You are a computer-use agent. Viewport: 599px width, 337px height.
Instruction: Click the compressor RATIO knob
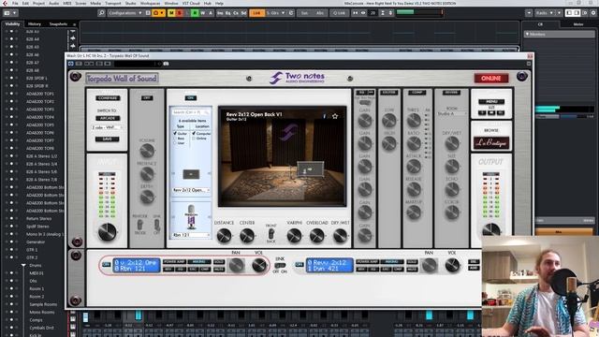414,143
